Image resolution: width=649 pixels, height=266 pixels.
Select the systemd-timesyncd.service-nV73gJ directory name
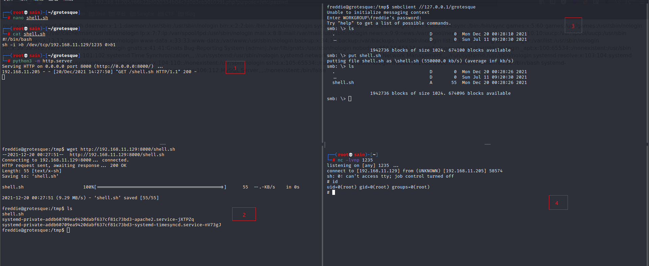tap(112, 225)
